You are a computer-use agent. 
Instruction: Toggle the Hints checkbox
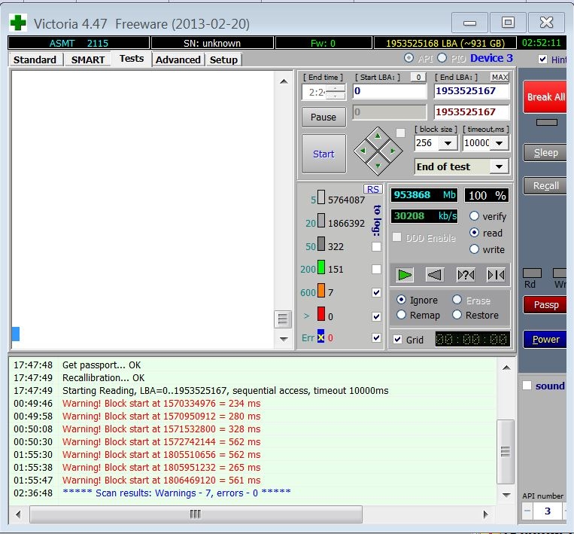pyautogui.click(x=543, y=59)
